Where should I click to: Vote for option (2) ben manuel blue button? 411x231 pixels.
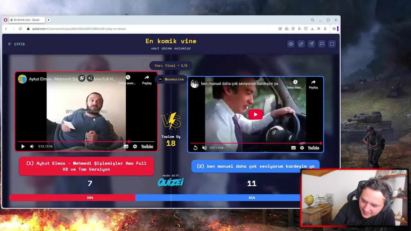pyautogui.click(x=256, y=166)
